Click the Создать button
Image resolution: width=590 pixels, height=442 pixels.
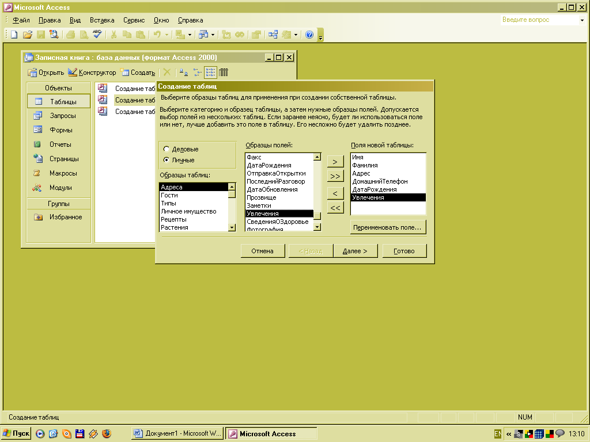(138, 72)
